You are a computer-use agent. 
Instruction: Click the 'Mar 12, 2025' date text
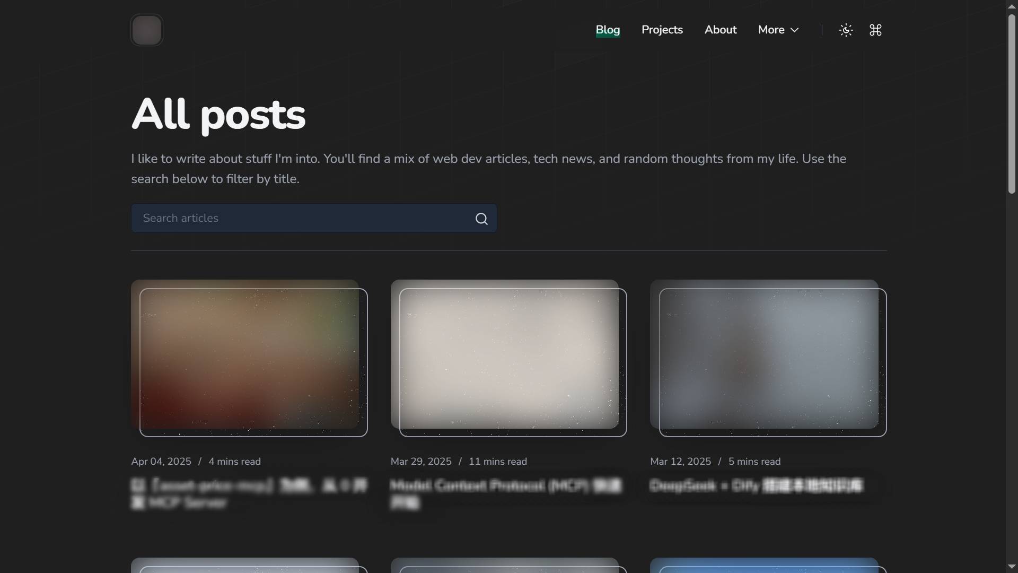(x=681, y=462)
